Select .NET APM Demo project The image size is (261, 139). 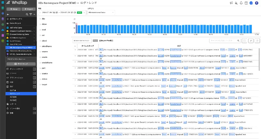coord(21,28)
